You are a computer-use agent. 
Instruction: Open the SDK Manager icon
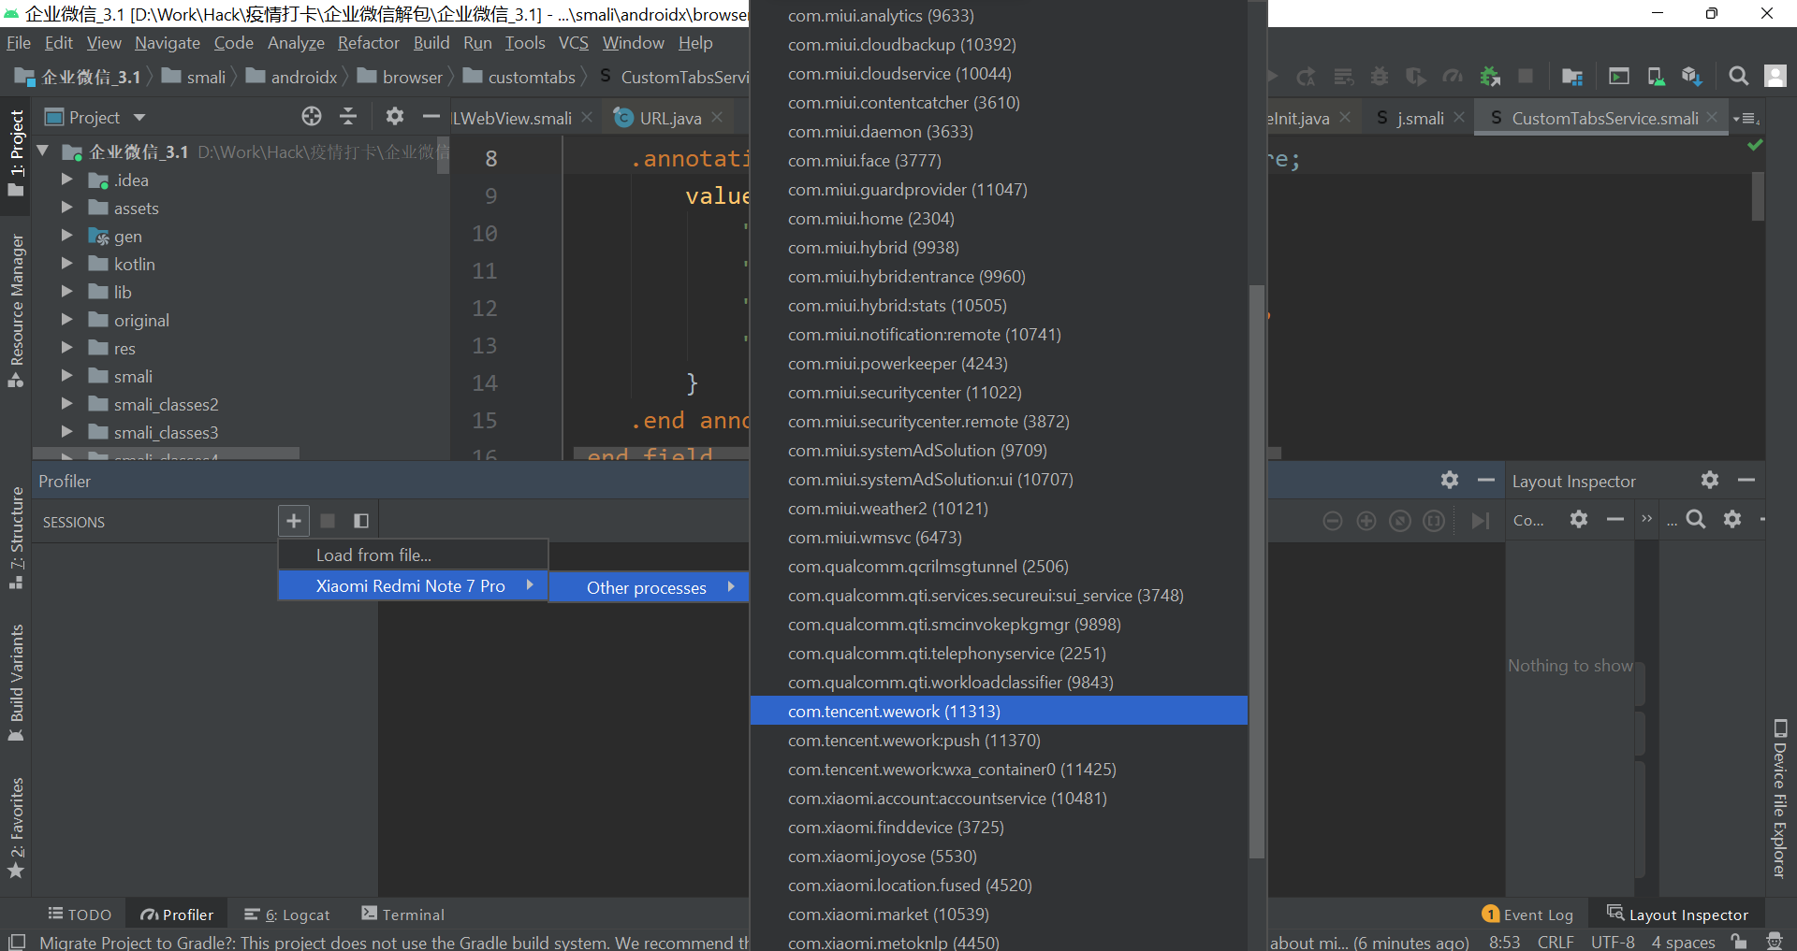pos(1691,77)
